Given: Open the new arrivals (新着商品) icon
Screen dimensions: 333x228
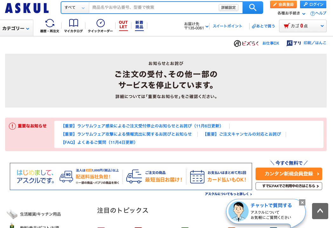Looking at the screenshot, I should click(139, 25).
